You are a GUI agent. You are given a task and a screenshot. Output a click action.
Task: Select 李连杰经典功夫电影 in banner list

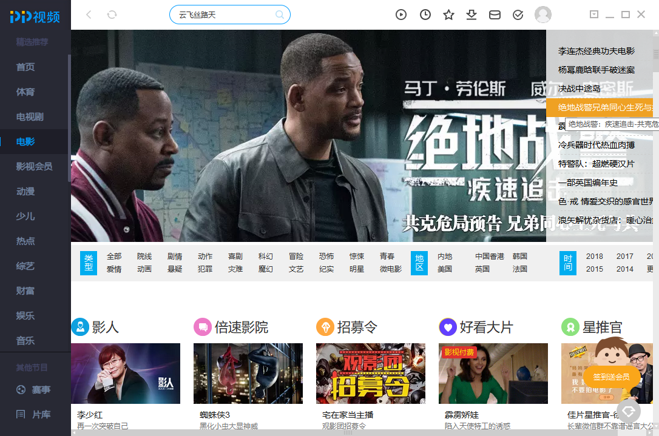click(x=596, y=51)
